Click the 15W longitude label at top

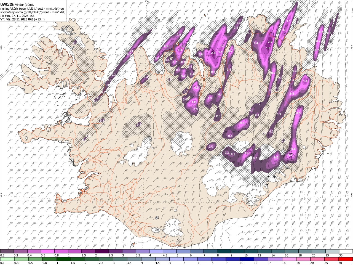(x=292, y=1)
